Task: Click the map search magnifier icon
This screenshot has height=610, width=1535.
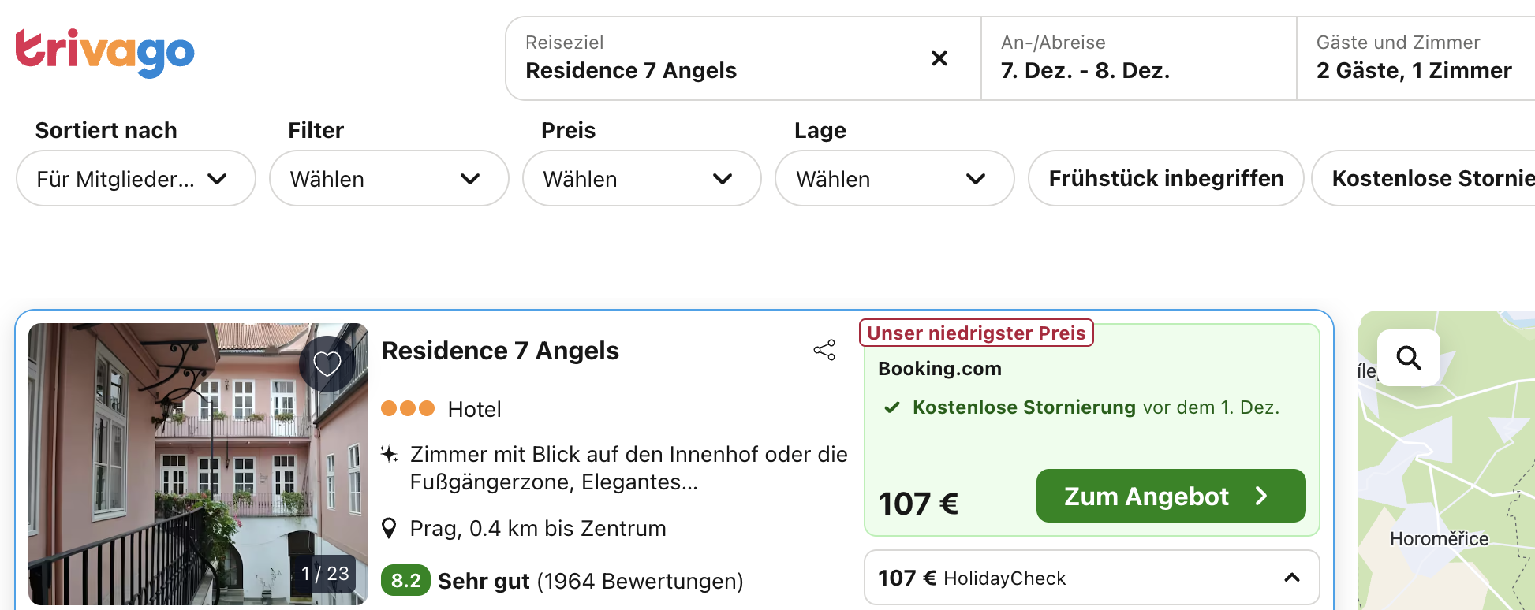Action: pyautogui.click(x=1408, y=358)
